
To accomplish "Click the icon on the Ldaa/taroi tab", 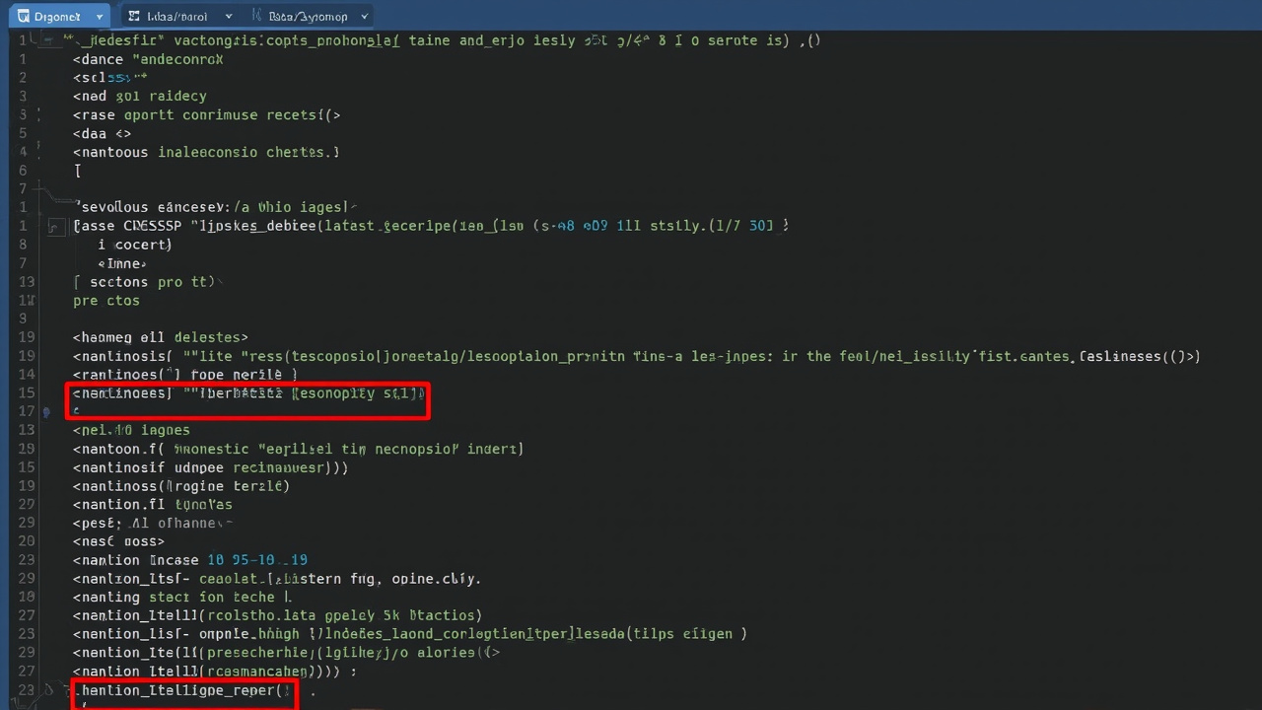I will tap(134, 17).
